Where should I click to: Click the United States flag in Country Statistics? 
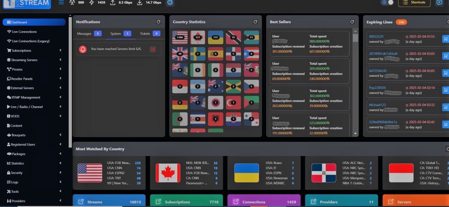pos(180,37)
